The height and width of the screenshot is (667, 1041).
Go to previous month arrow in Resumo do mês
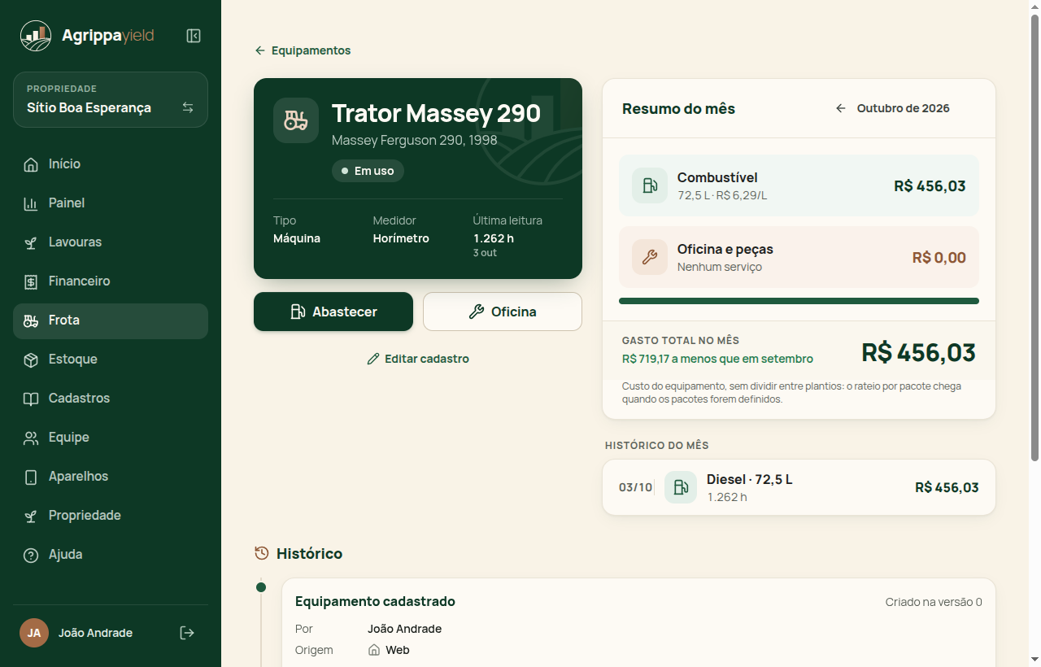point(841,108)
